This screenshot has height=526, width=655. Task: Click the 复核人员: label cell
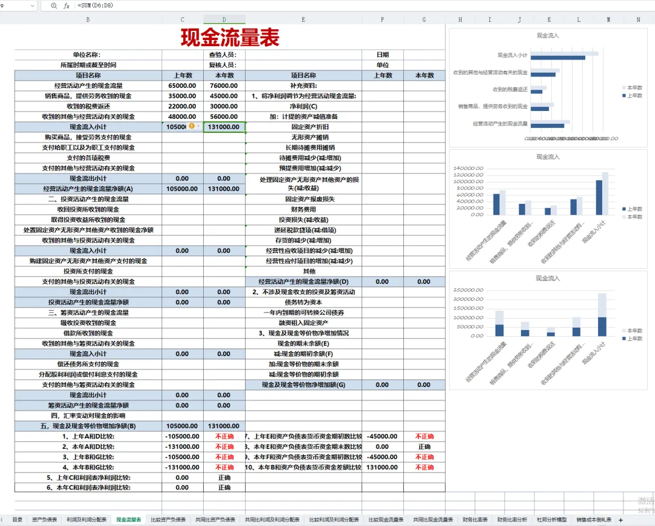(224, 65)
